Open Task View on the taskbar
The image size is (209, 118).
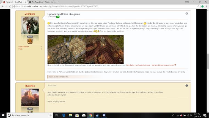57,115
